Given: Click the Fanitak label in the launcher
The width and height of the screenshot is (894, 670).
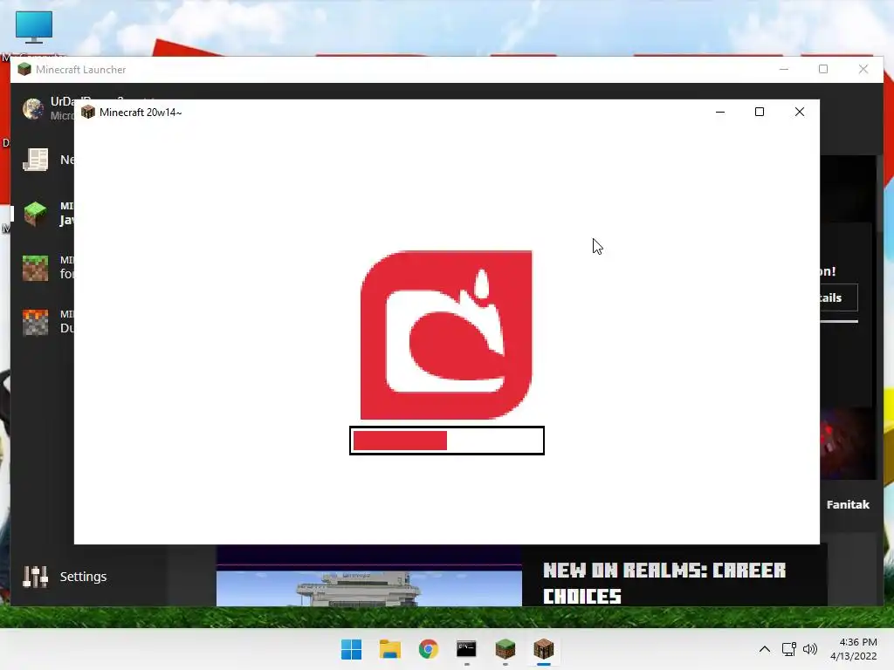Looking at the screenshot, I should tap(848, 504).
